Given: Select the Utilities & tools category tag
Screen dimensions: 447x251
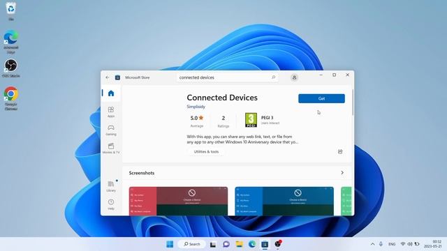Looking at the screenshot, I should [206, 152].
